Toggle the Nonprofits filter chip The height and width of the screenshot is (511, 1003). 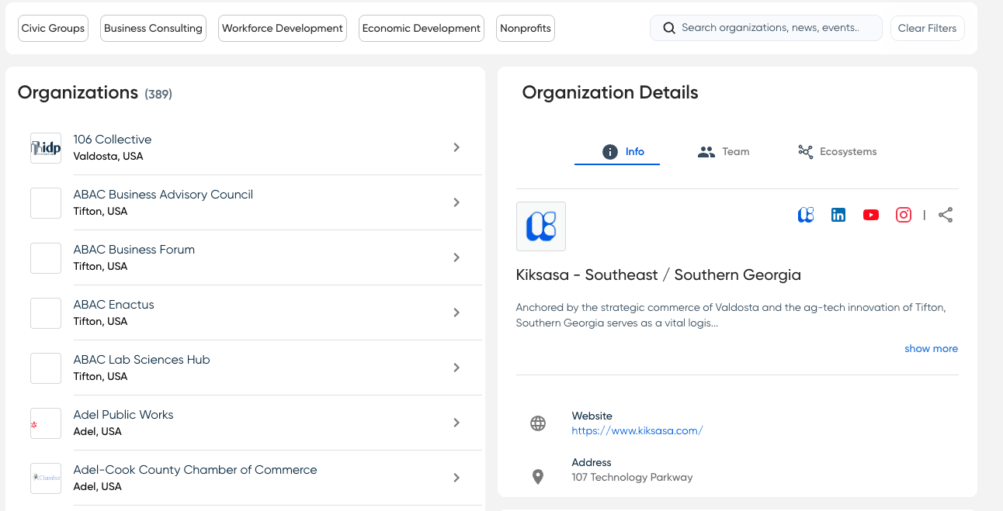[x=526, y=29]
